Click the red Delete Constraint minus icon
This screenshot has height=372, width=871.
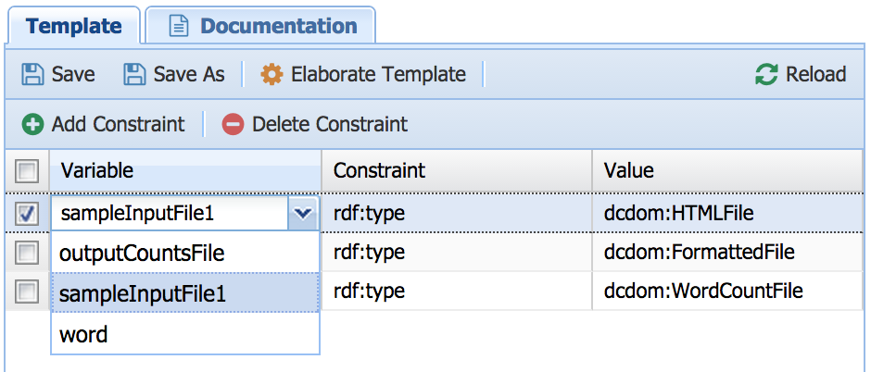click(233, 124)
